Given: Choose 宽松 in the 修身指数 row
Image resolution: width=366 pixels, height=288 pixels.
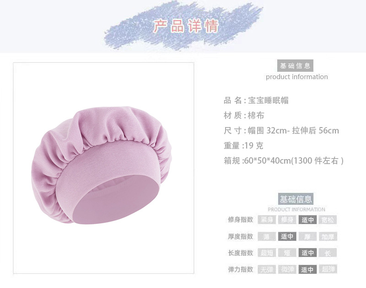Looking at the screenshot, I should [x=328, y=220].
